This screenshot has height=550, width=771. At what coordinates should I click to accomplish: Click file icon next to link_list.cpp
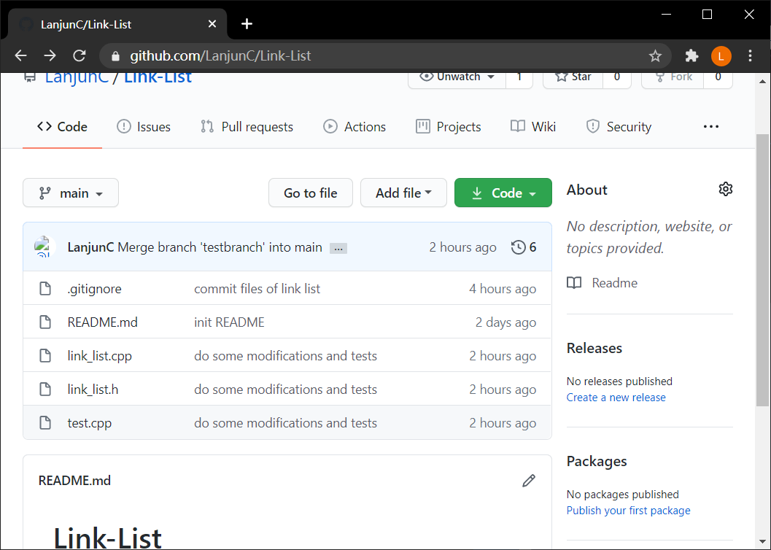click(x=45, y=355)
